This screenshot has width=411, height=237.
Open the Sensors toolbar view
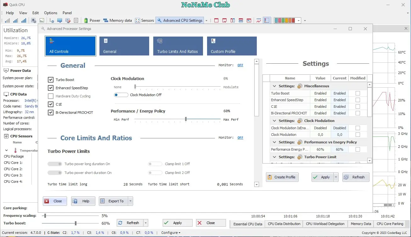click(x=144, y=20)
